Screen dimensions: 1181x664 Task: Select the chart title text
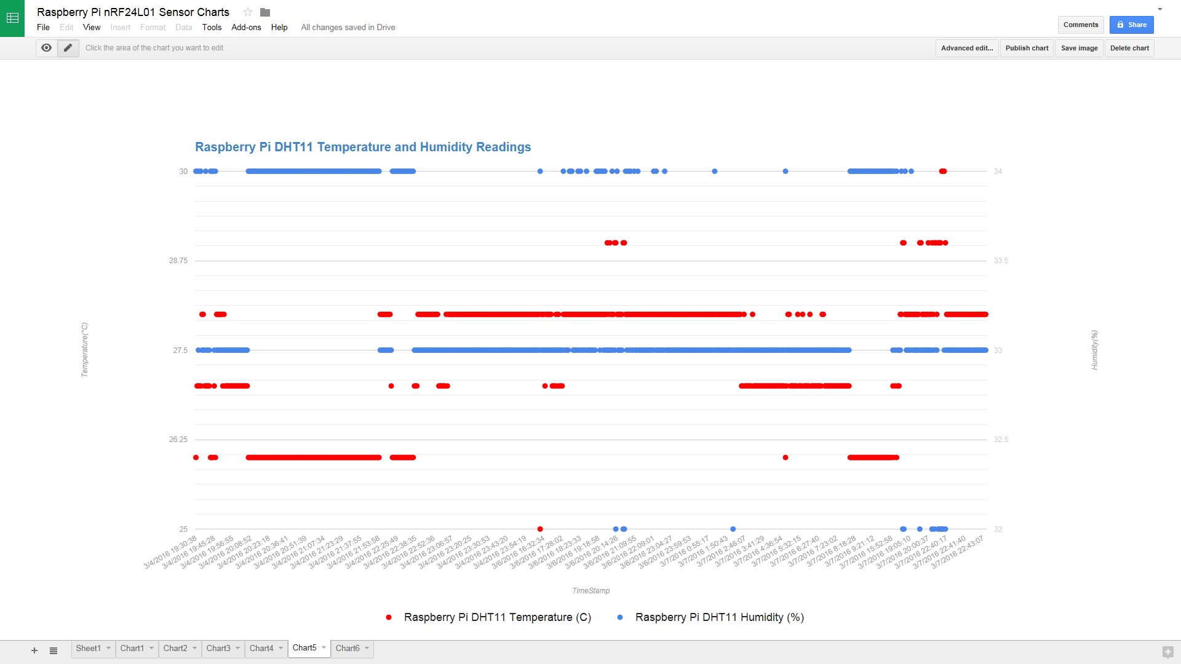point(363,147)
